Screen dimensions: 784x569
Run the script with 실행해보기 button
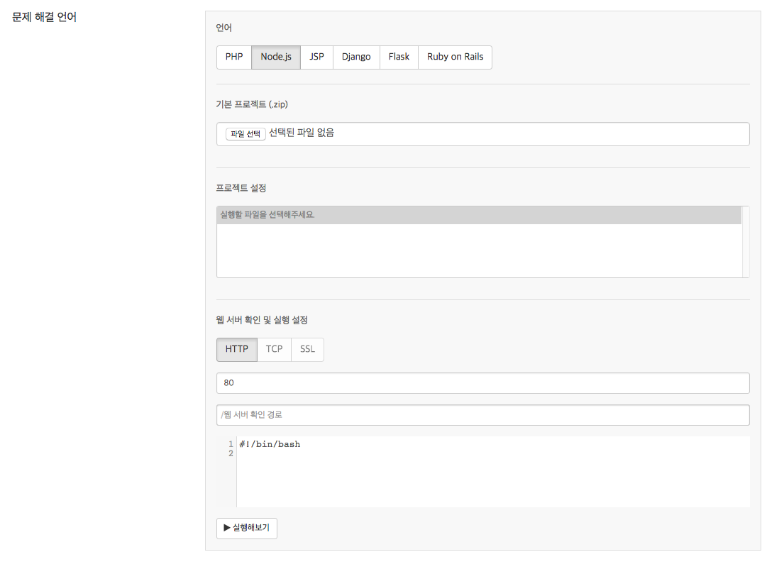(247, 528)
